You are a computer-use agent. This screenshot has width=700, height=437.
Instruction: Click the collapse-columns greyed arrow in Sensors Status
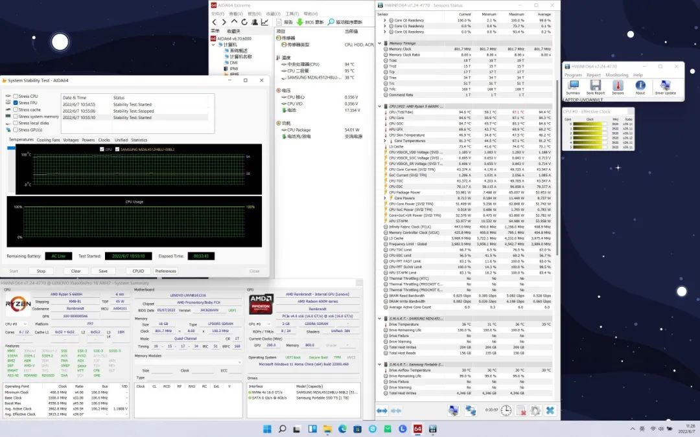pos(396,410)
